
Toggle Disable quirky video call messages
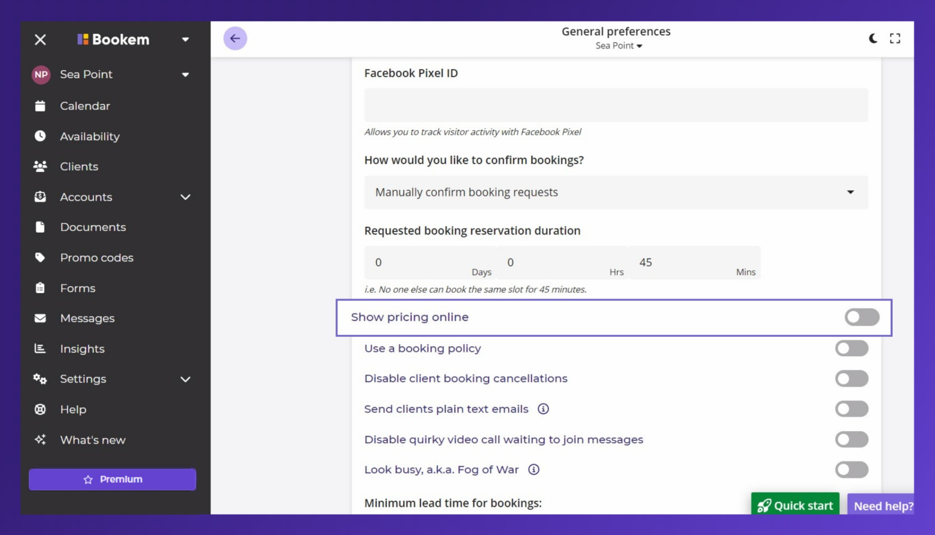pos(851,440)
